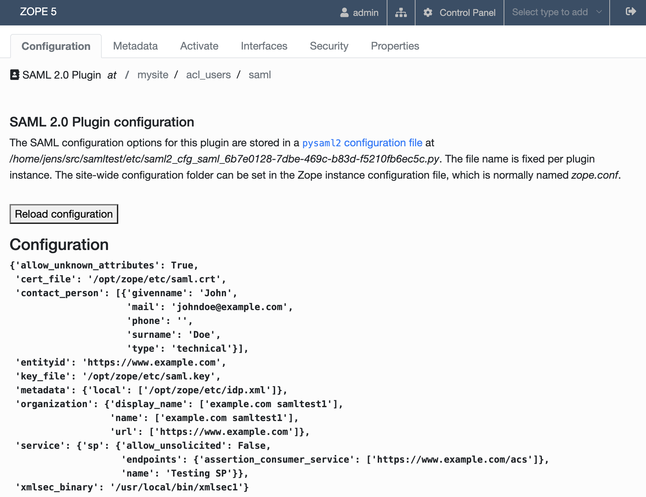Click the 'surname': 'Doe' line
Image resolution: width=646 pixels, height=497 pixels.
coord(174,335)
